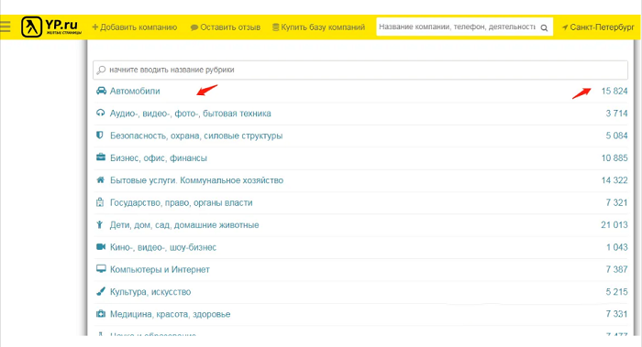Focus the rubric name filter field

pyautogui.click(x=360, y=70)
